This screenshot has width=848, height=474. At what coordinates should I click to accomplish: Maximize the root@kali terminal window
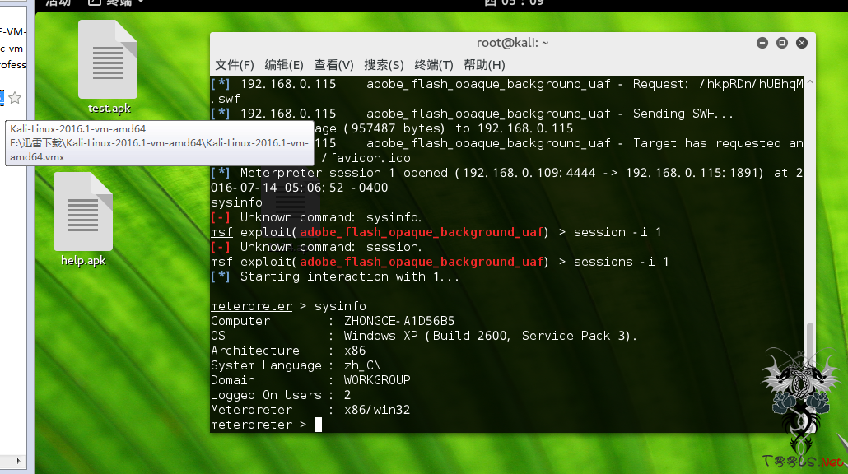(x=782, y=43)
